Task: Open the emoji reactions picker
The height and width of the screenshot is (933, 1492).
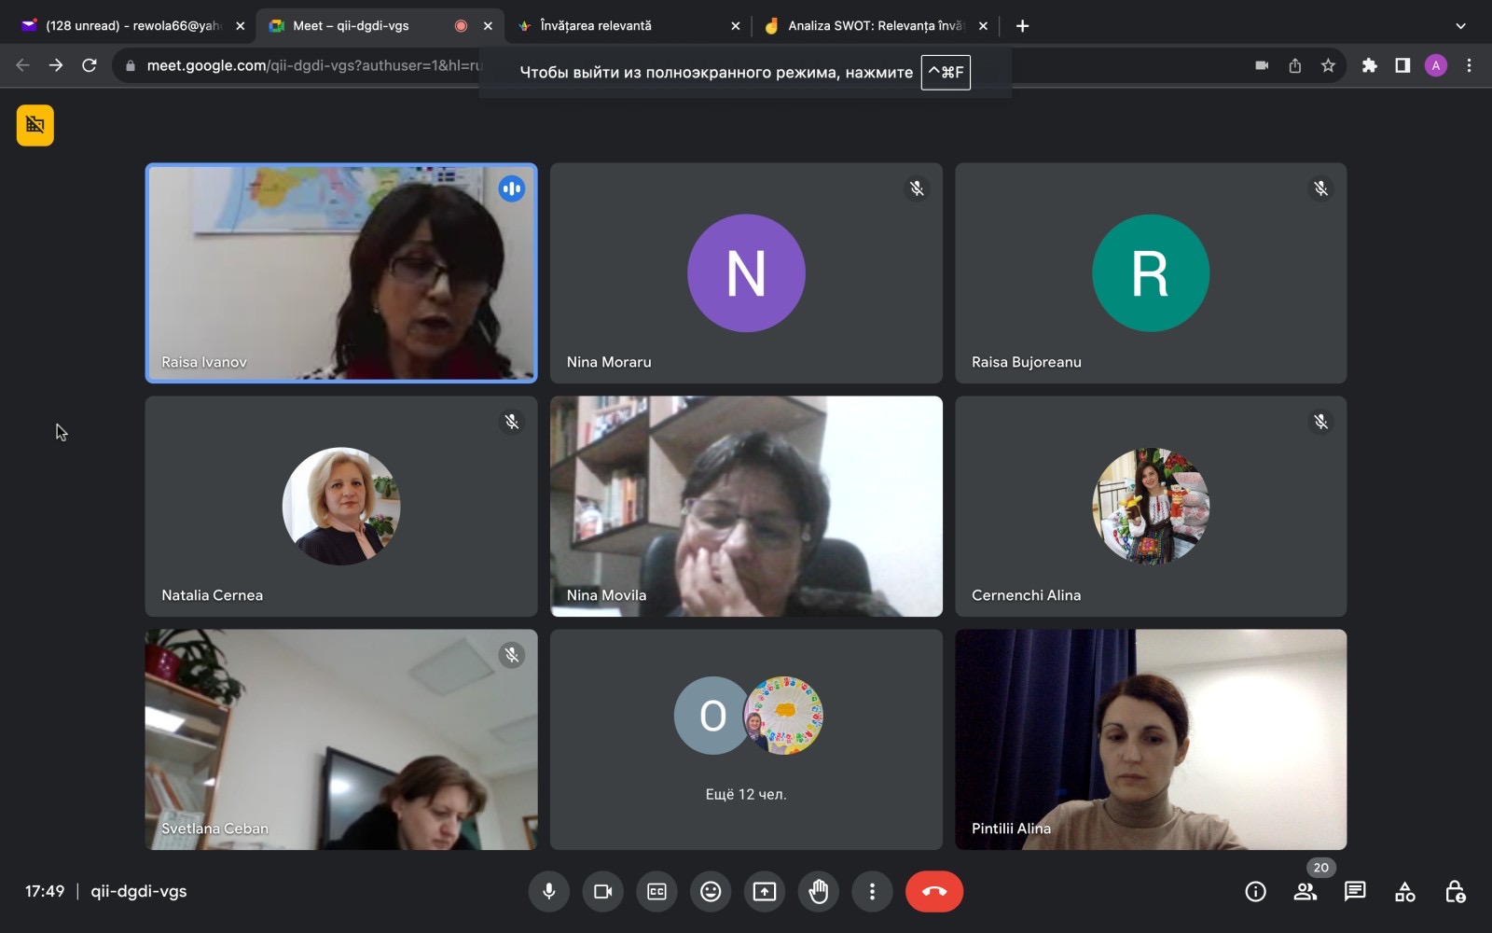Action: [x=711, y=892]
